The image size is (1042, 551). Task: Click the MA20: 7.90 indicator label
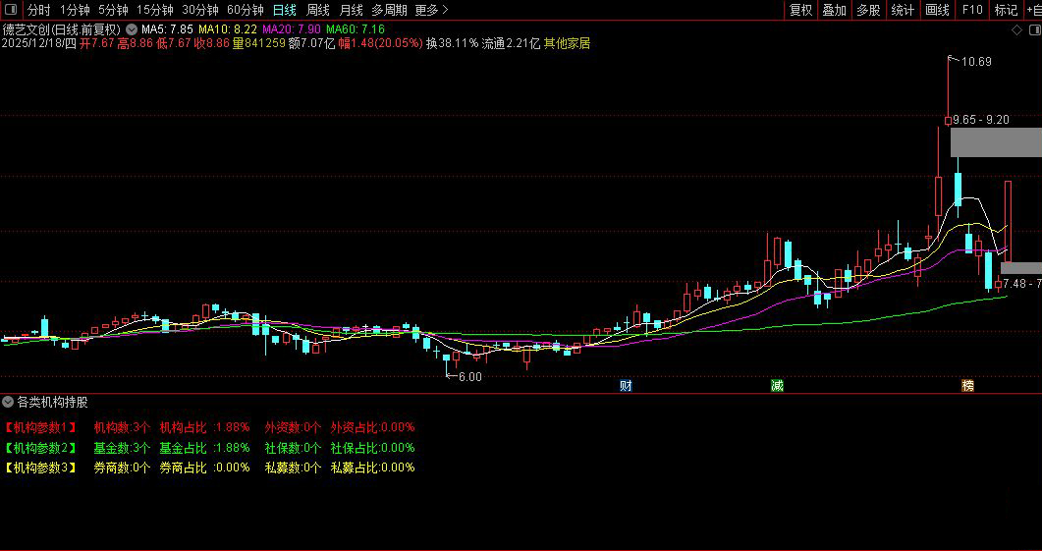(x=292, y=29)
